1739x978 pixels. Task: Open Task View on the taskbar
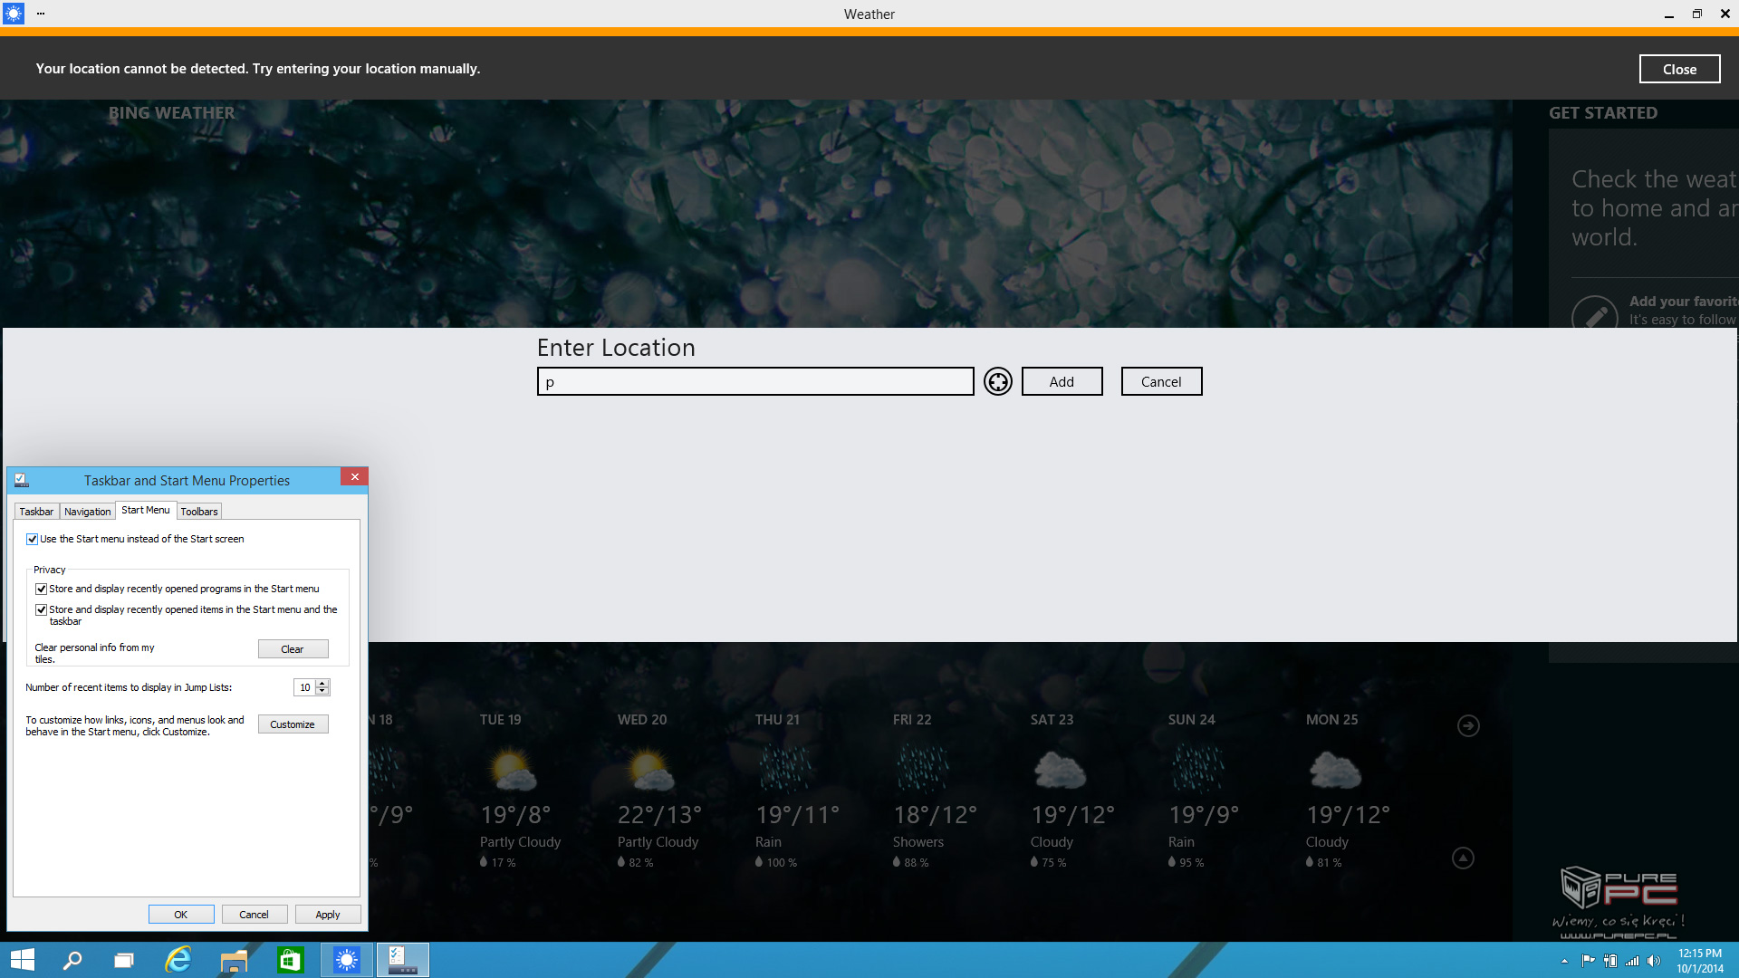[x=124, y=960]
